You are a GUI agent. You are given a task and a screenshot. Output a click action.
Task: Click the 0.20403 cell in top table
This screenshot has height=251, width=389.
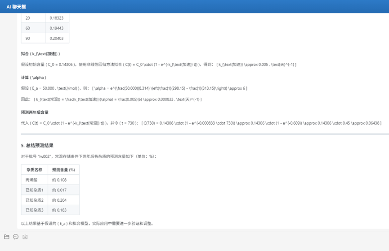point(57,39)
